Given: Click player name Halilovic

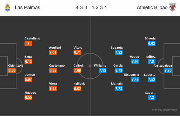Looking at the screenshot, I should click(79, 84).
